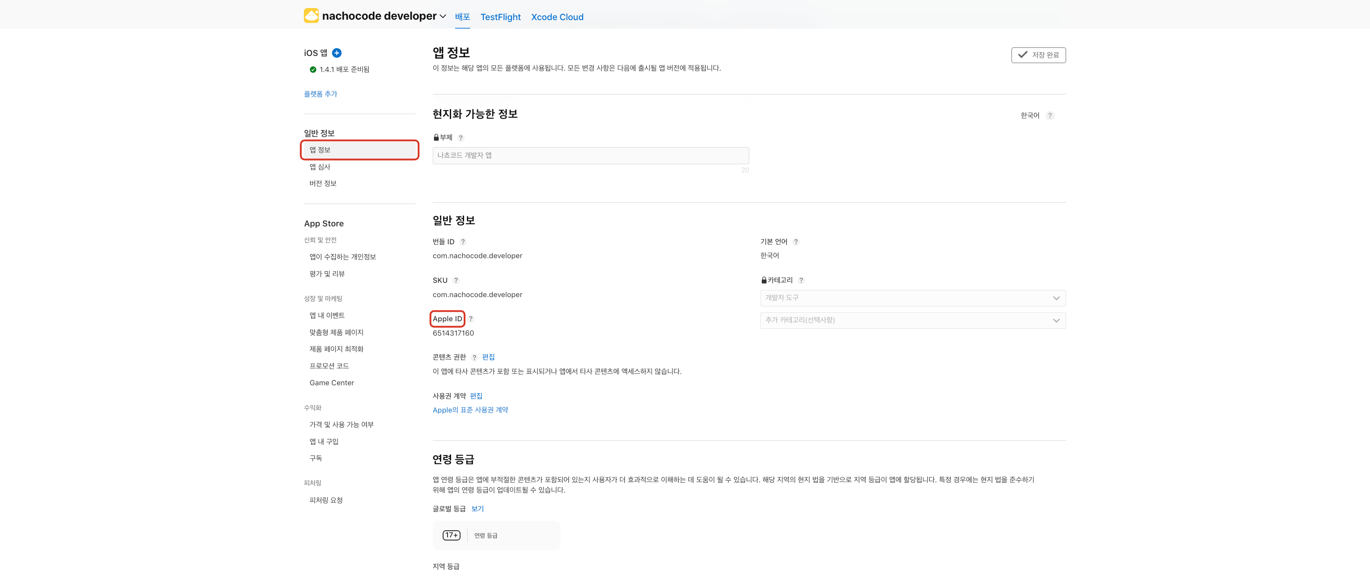Switch to the Xcode Cloud tab
This screenshot has width=1370, height=579.
(x=557, y=17)
